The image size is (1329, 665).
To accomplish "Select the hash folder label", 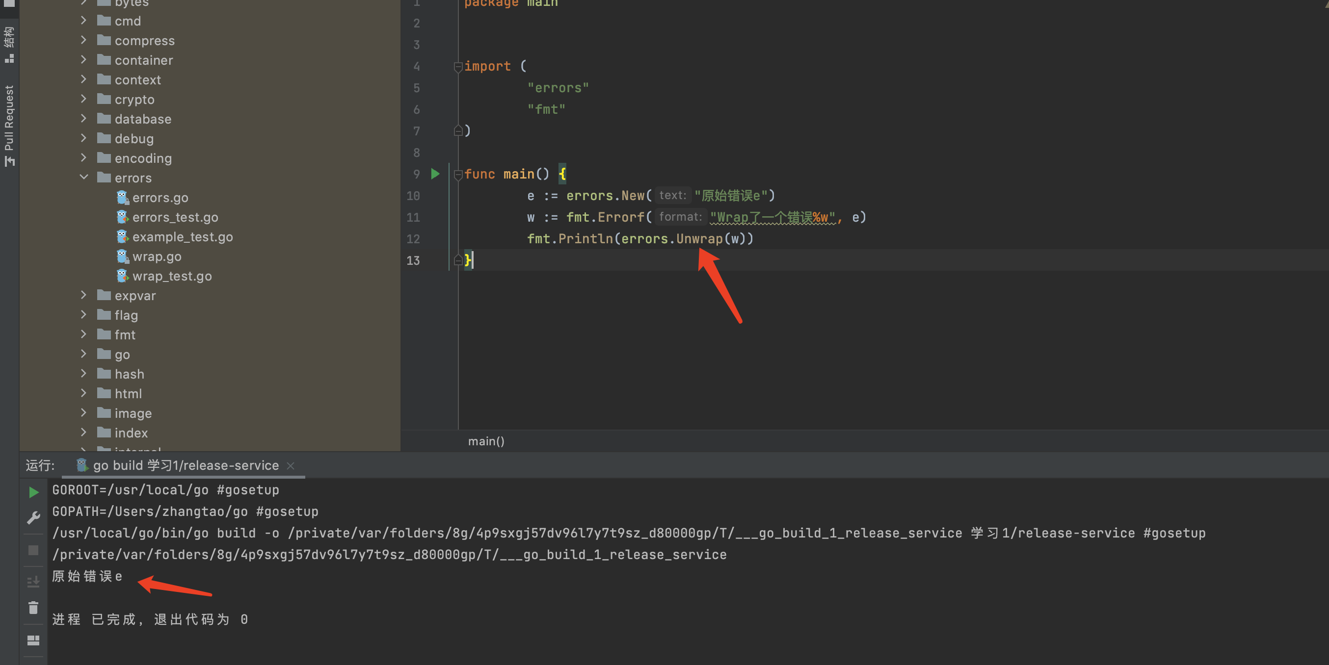I will coord(130,374).
